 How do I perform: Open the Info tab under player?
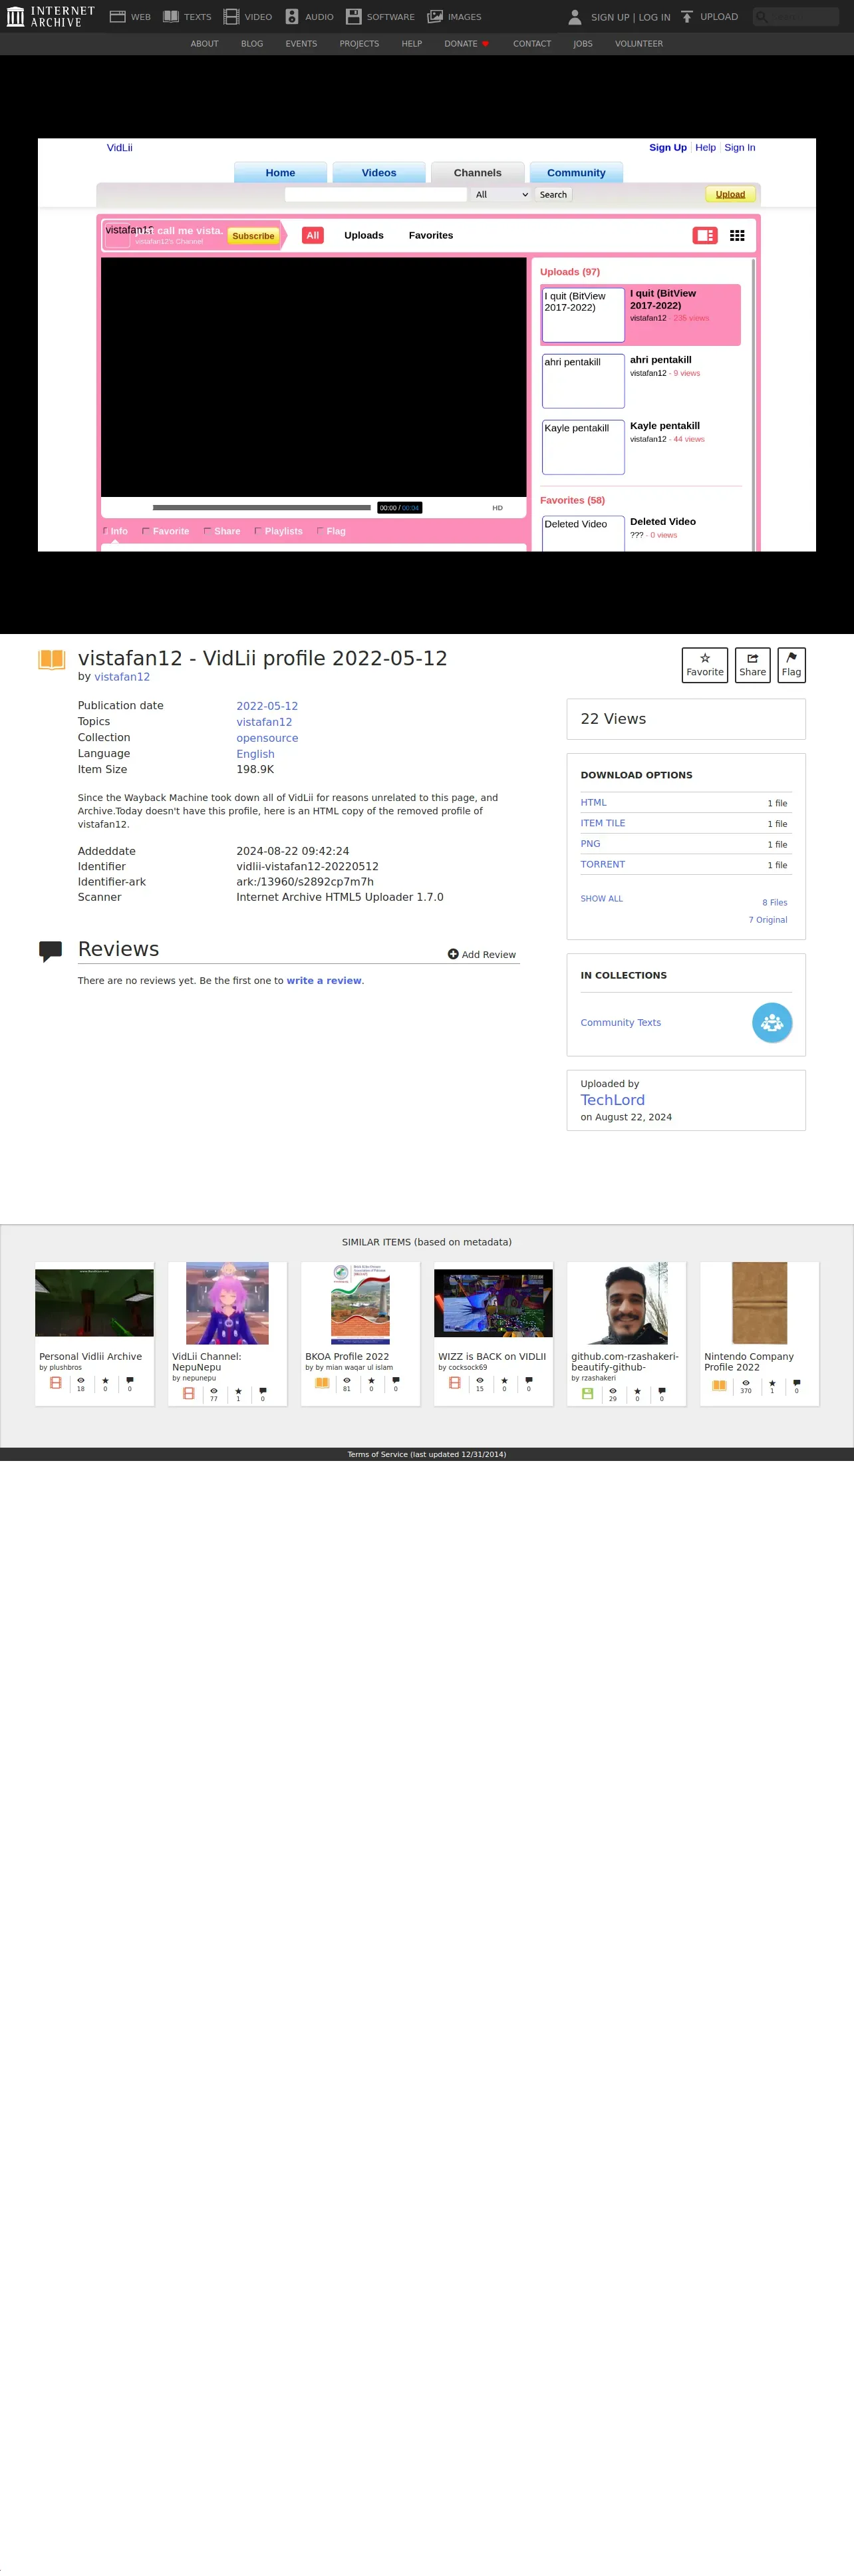point(116,531)
